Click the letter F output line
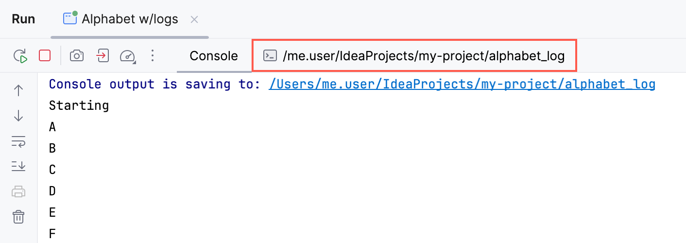Viewport: 686px width, 243px height. pyautogui.click(x=52, y=234)
